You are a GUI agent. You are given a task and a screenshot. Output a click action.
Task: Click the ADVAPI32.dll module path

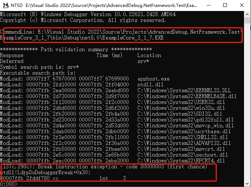[x=184, y=143]
